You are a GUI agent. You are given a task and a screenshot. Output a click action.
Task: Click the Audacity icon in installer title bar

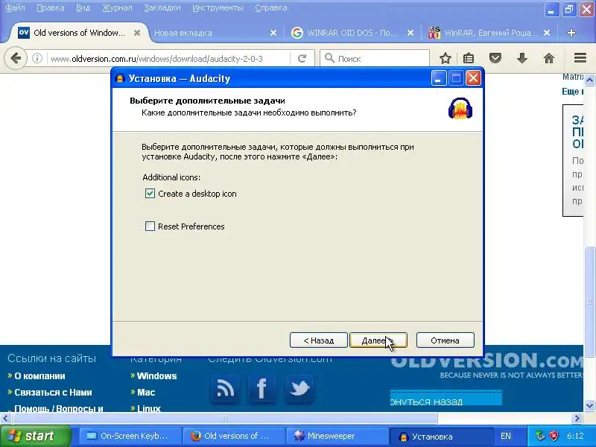(x=120, y=78)
